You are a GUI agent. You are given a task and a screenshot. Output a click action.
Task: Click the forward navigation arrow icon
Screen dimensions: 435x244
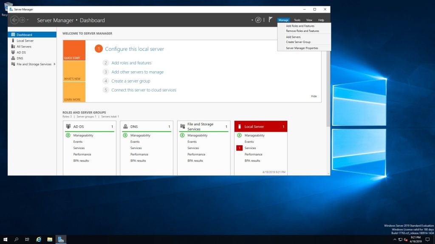tap(22, 20)
